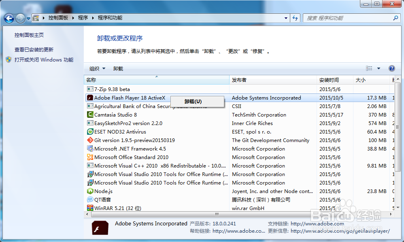The width and height of the screenshot is (404, 242).
Task: Select Microsoft Office Standard 2010 name
Action: [x=131, y=157]
